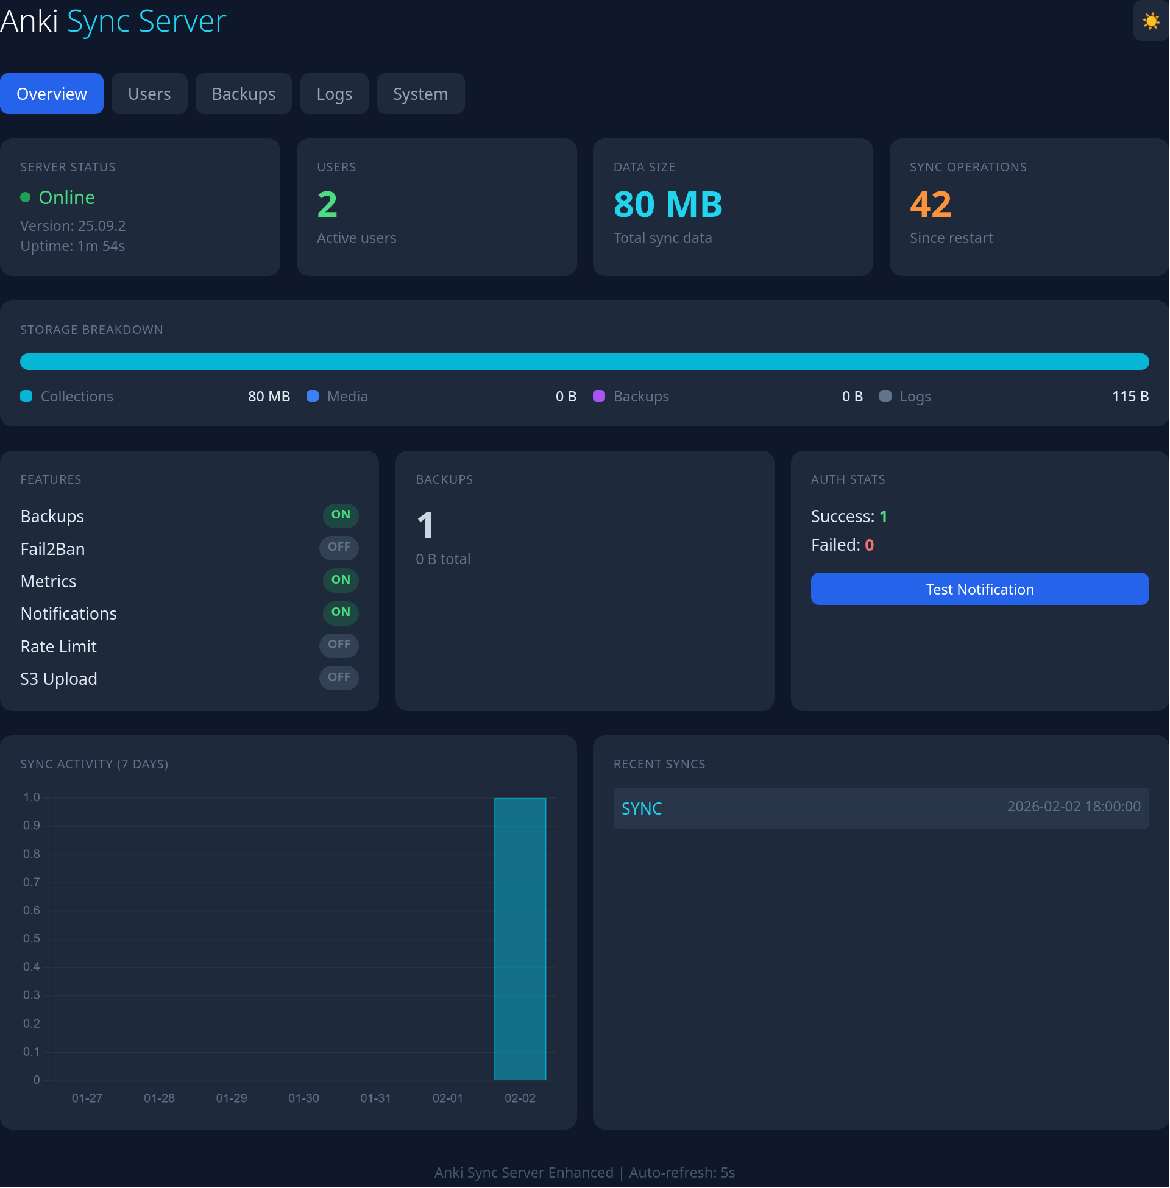1170x1188 pixels.
Task: Open the Logs tab
Action: pos(335,93)
